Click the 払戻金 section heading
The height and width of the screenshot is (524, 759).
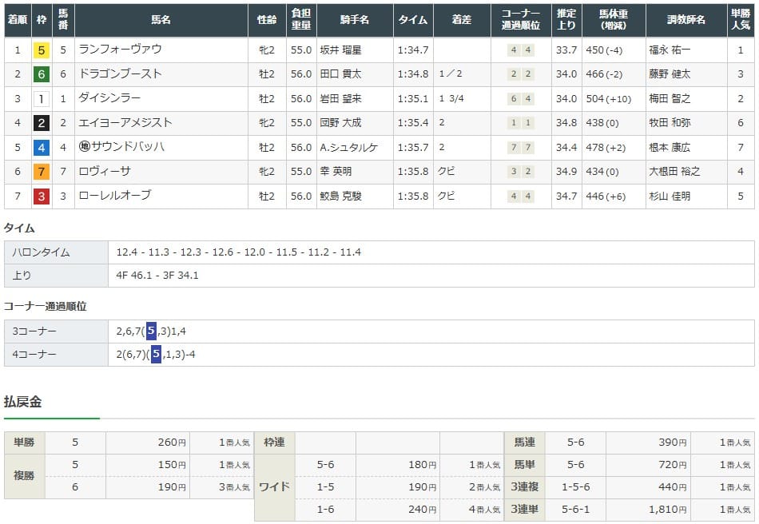point(23,402)
